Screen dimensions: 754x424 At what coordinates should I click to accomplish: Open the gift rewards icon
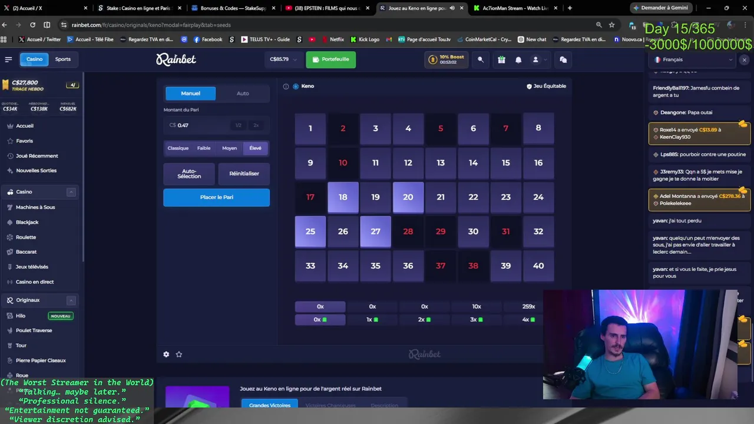501,59
